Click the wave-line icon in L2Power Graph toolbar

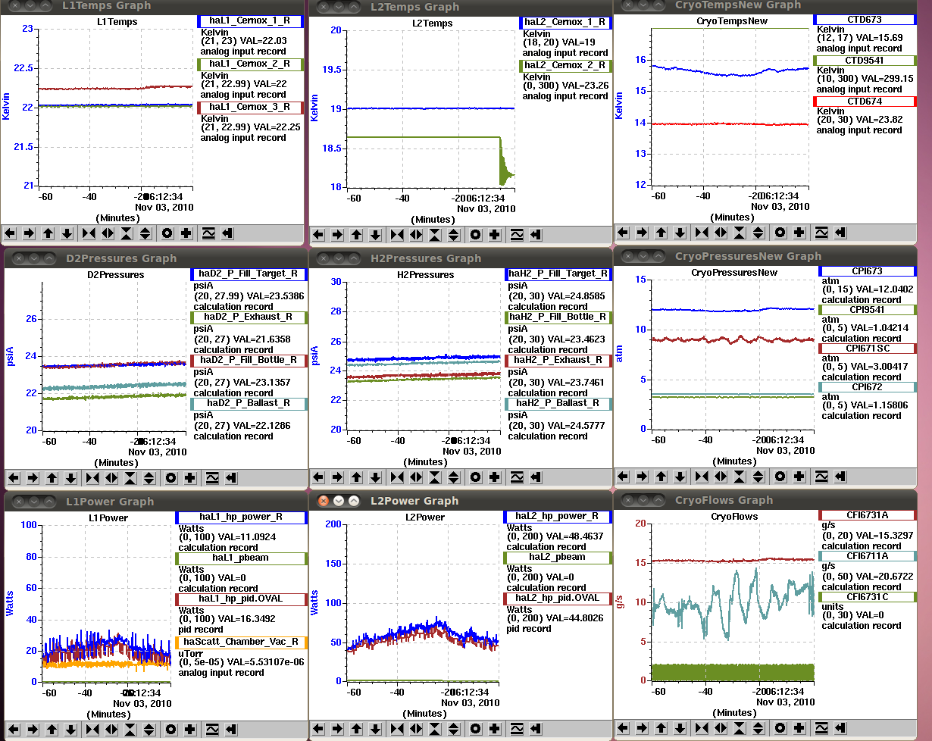click(517, 729)
